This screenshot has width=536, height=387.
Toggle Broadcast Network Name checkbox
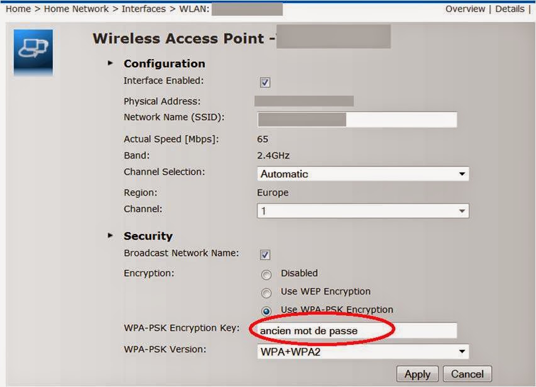pyautogui.click(x=265, y=254)
